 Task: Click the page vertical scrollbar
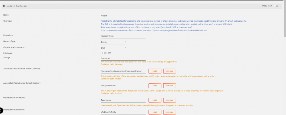tap(285, 18)
